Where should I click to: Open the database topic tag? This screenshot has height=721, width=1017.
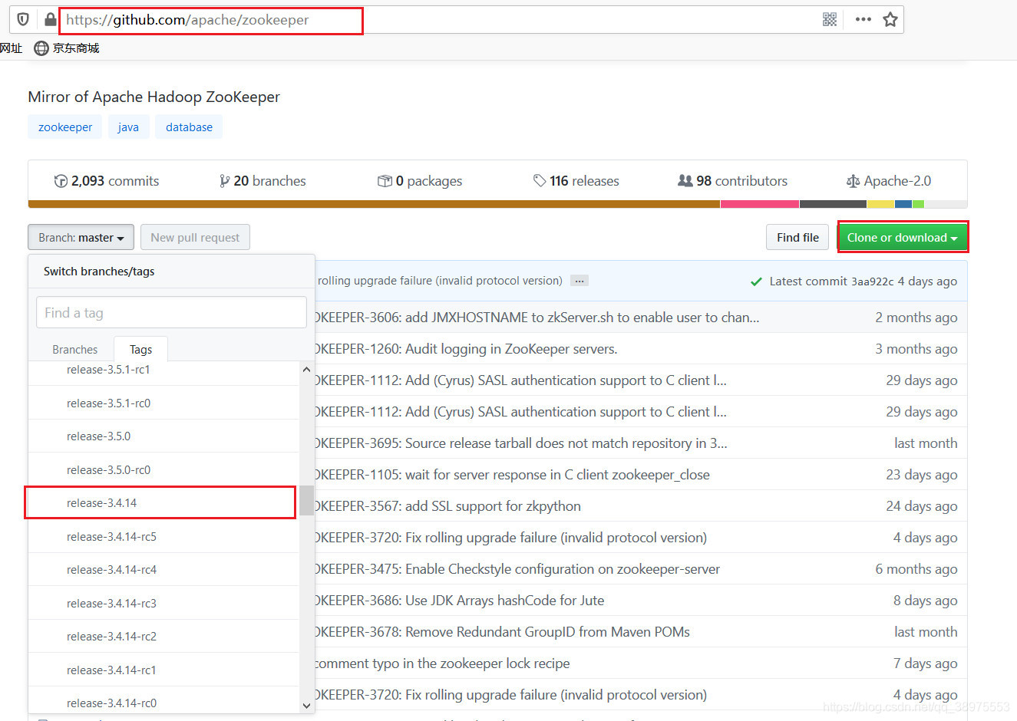click(189, 127)
